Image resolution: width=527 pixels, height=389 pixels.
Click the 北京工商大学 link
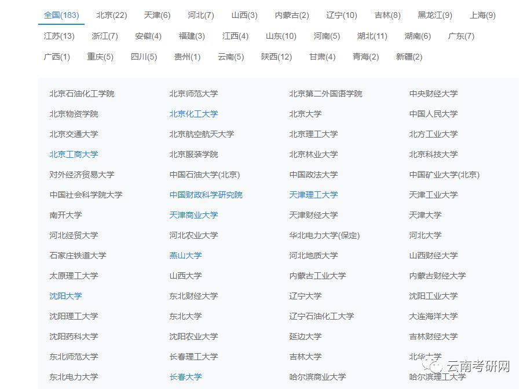74,154
